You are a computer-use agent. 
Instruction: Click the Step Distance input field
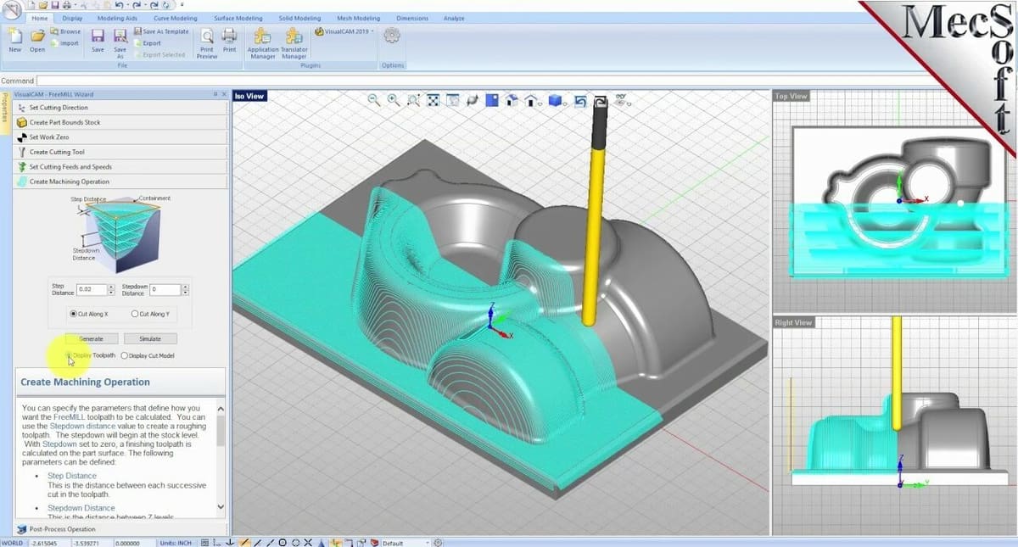tap(92, 289)
